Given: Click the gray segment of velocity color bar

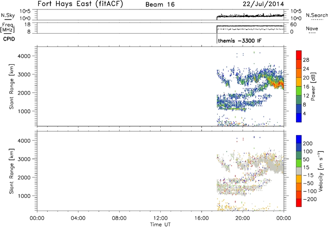Looking at the screenshot, I should click(x=299, y=171).
